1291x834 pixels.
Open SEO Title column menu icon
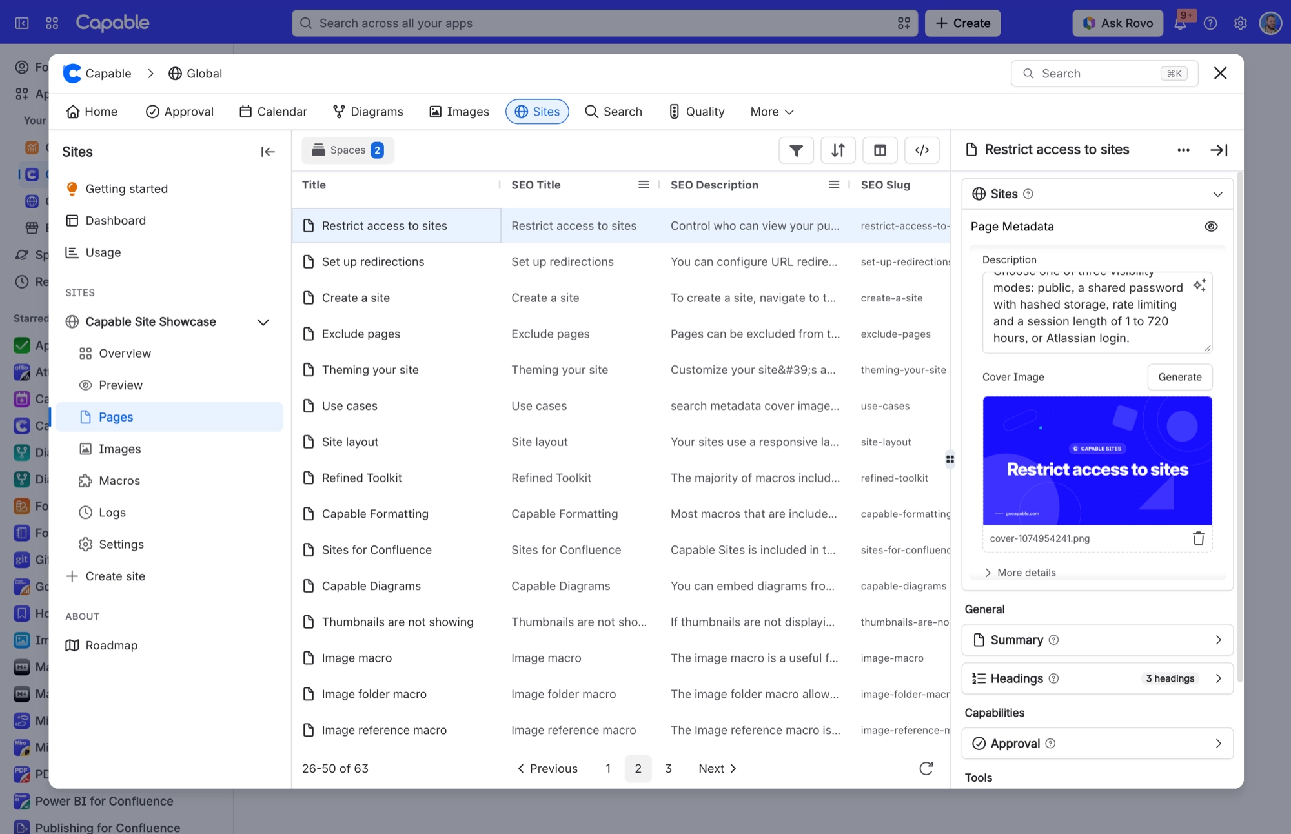point(644,185)
